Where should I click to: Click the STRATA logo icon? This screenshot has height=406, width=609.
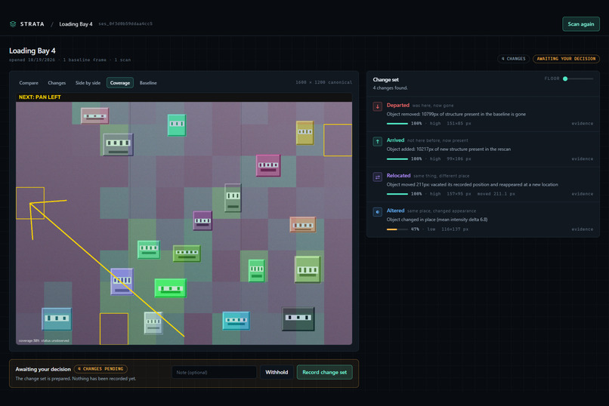click(13, 24)
